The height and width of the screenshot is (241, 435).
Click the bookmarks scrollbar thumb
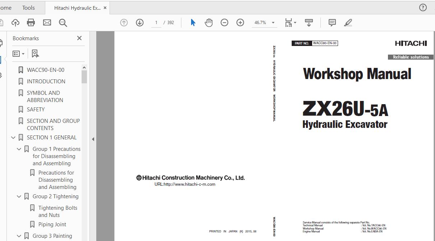[x=84, y=77]
